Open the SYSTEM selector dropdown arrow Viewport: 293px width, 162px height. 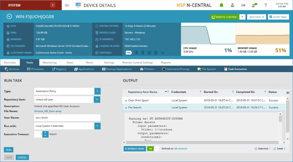tap(53, 5)
